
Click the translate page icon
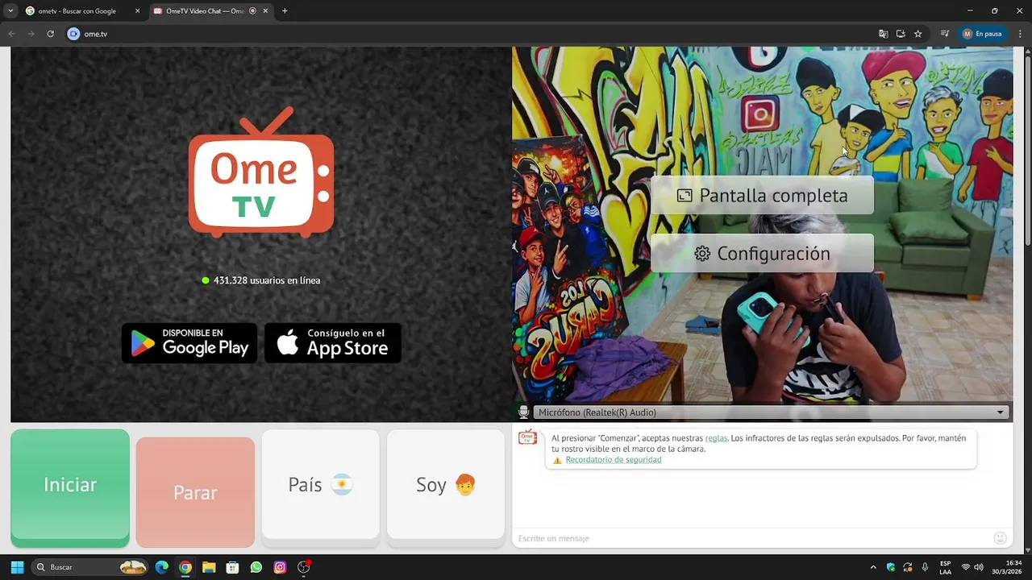tap(884, 34)
